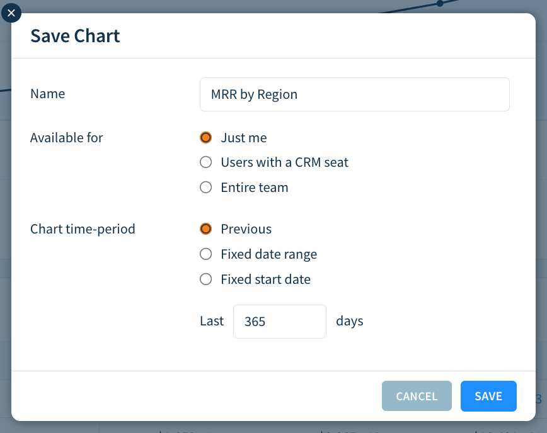Click the "Available for" label
The width and height of the screenshot is (547, 433).
66,137
